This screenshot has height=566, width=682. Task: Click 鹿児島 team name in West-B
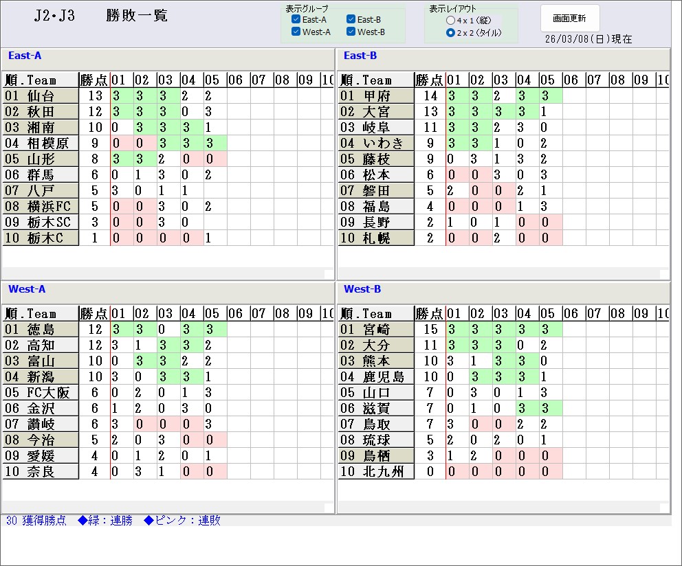point(384,377)
